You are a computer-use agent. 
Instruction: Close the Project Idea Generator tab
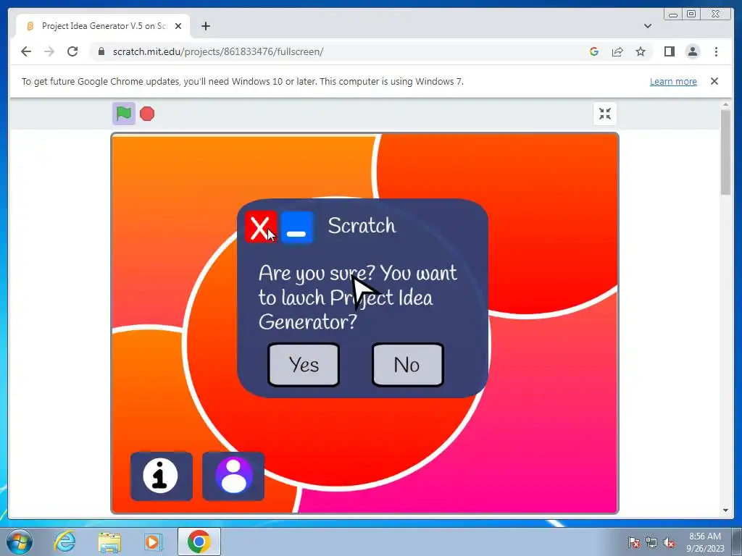[x=178, y=26]
